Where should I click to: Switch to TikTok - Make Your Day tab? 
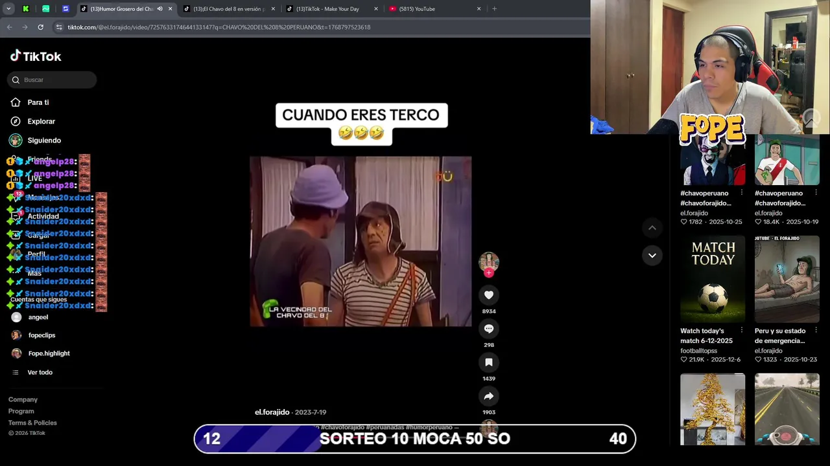point(331,9)
